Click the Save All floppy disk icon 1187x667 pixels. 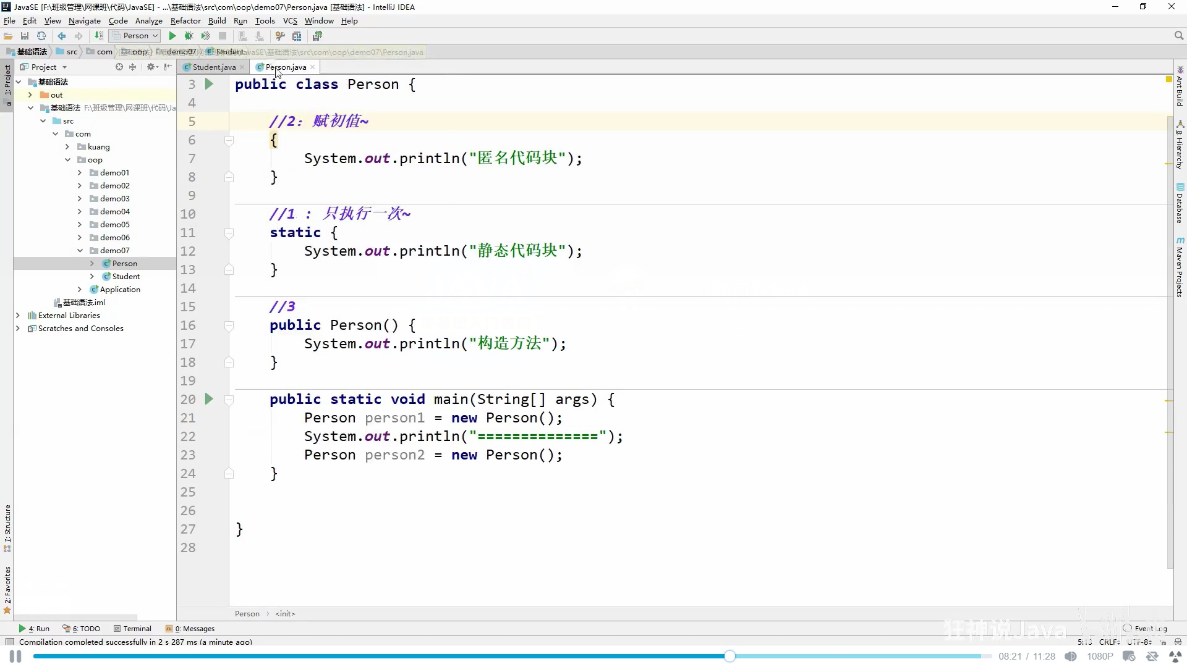click(25, 36)
